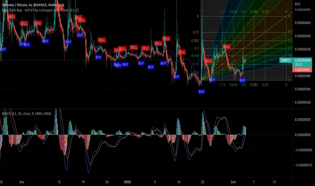Click the 0.00000360 price axis value
The width and height of the screenshot is (315, 186).
[302, 89]
